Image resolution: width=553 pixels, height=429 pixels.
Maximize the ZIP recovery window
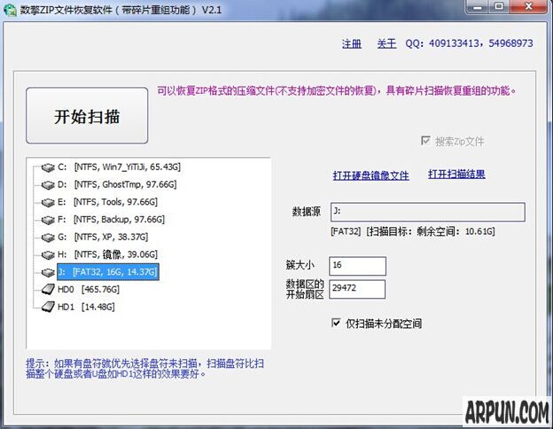[499, 7]
